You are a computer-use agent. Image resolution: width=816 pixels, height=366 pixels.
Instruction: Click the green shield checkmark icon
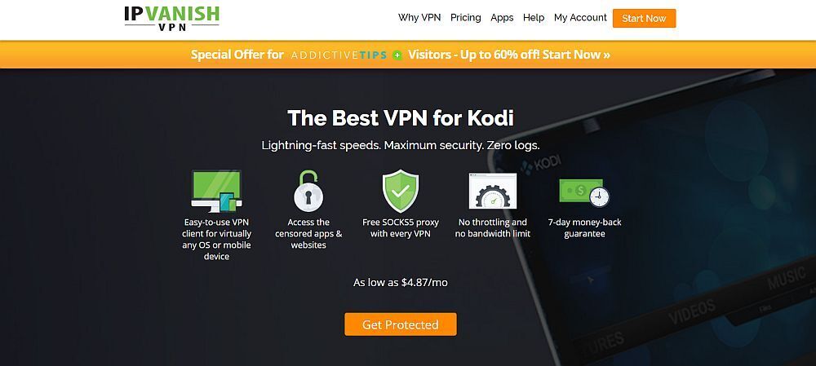pos(401,192)
